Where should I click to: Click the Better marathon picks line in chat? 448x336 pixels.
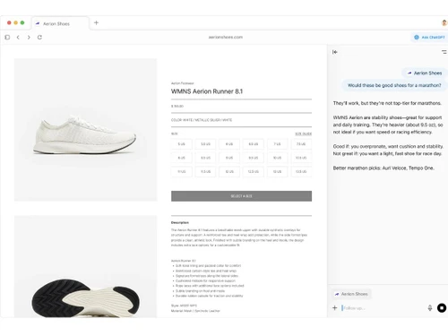(383, 168)
